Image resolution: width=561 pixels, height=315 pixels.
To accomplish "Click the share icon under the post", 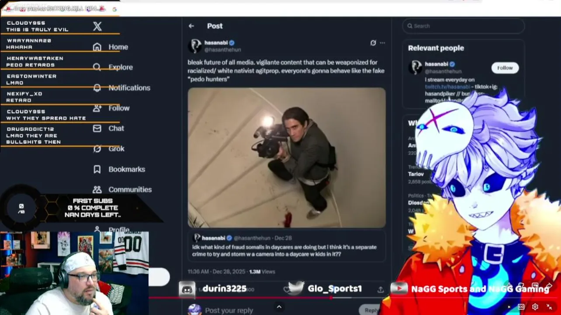I will pyautogui.click(x=381, y=289).
